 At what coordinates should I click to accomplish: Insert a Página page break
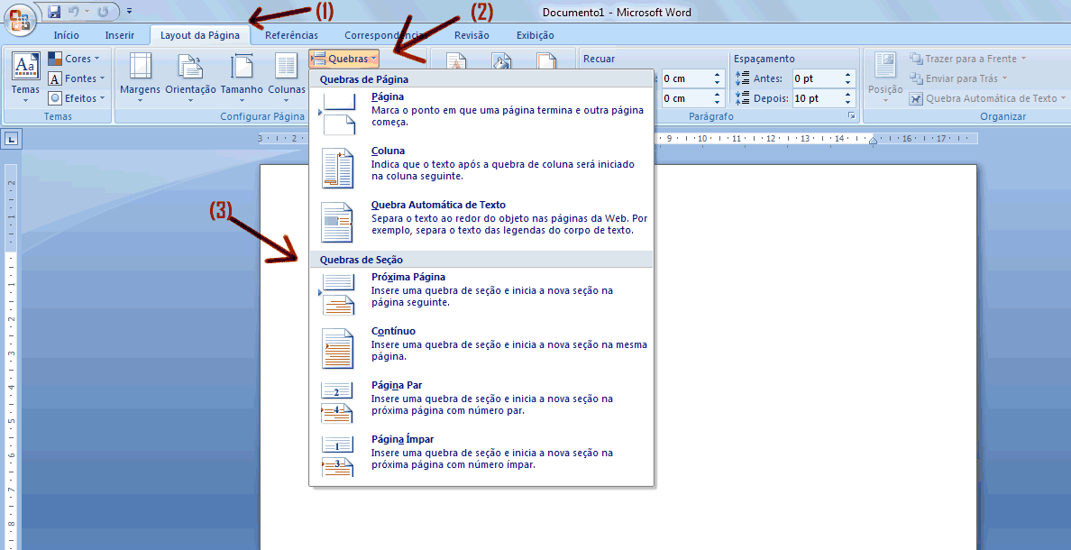coord(481,115)
